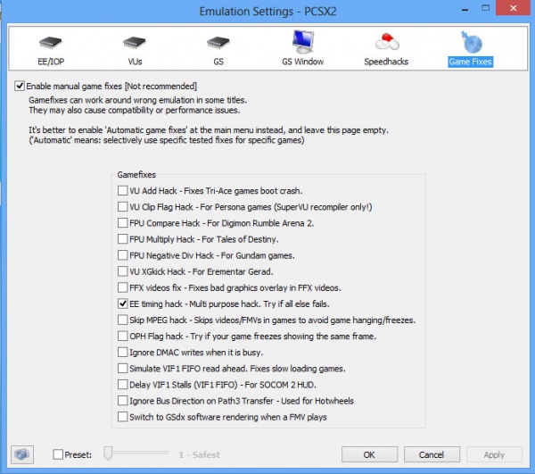Open the VUs chip icon tab
The width and height of the screenshot is (535, 474).
[135, 42]
